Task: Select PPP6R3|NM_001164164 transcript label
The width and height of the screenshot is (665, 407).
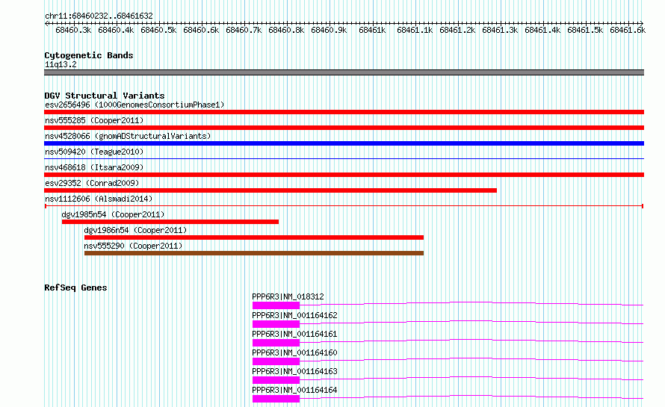Action: pos(294,390)
